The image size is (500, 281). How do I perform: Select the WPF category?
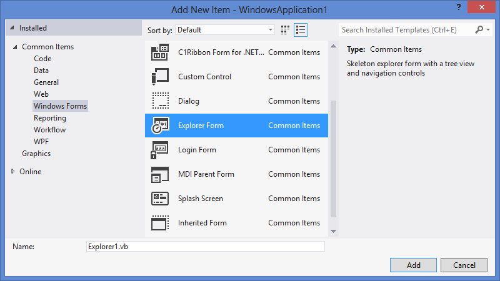[x=41, y=142]
